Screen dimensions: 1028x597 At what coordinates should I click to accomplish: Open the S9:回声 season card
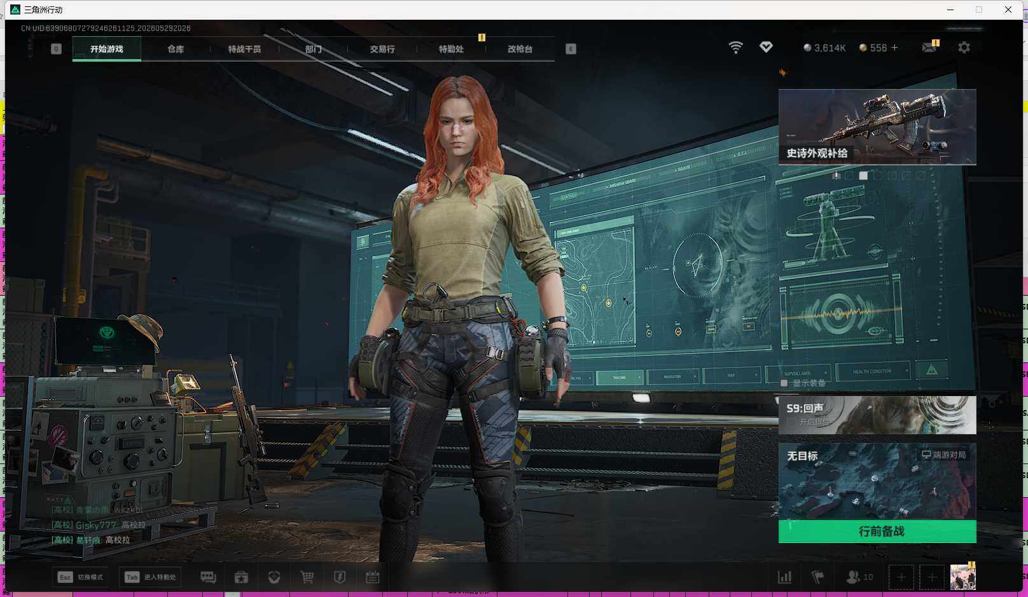click(x=877, y=415)
